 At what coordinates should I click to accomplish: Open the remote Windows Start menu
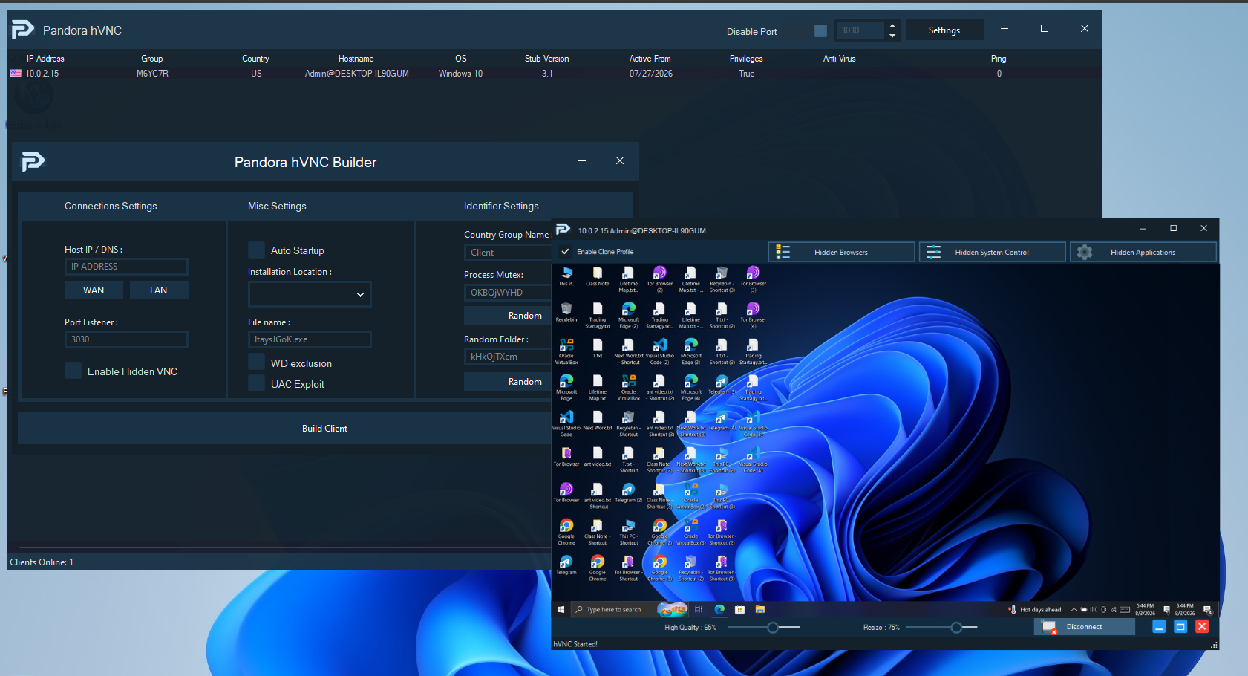[x=561, y=610]
